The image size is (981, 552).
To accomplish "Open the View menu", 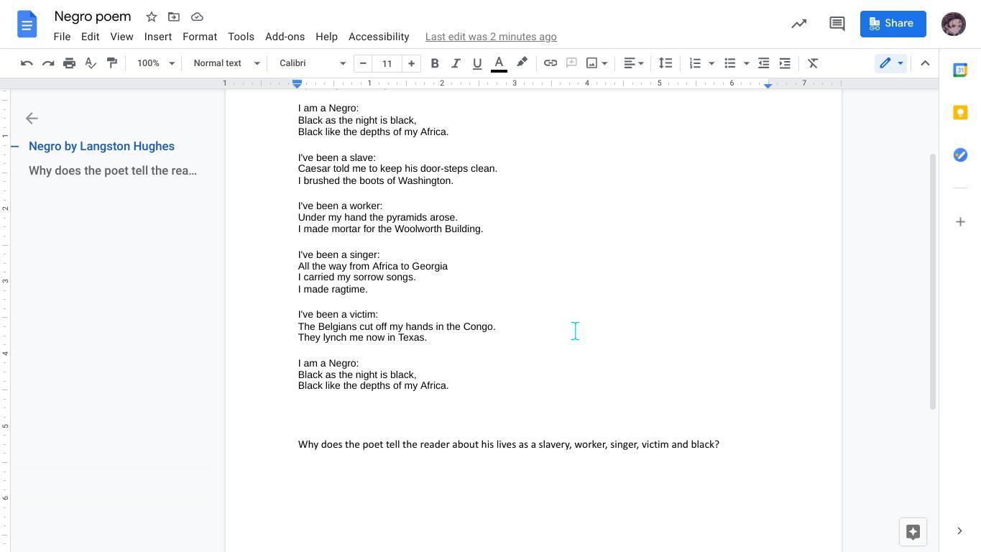I will tap(121, 37).
